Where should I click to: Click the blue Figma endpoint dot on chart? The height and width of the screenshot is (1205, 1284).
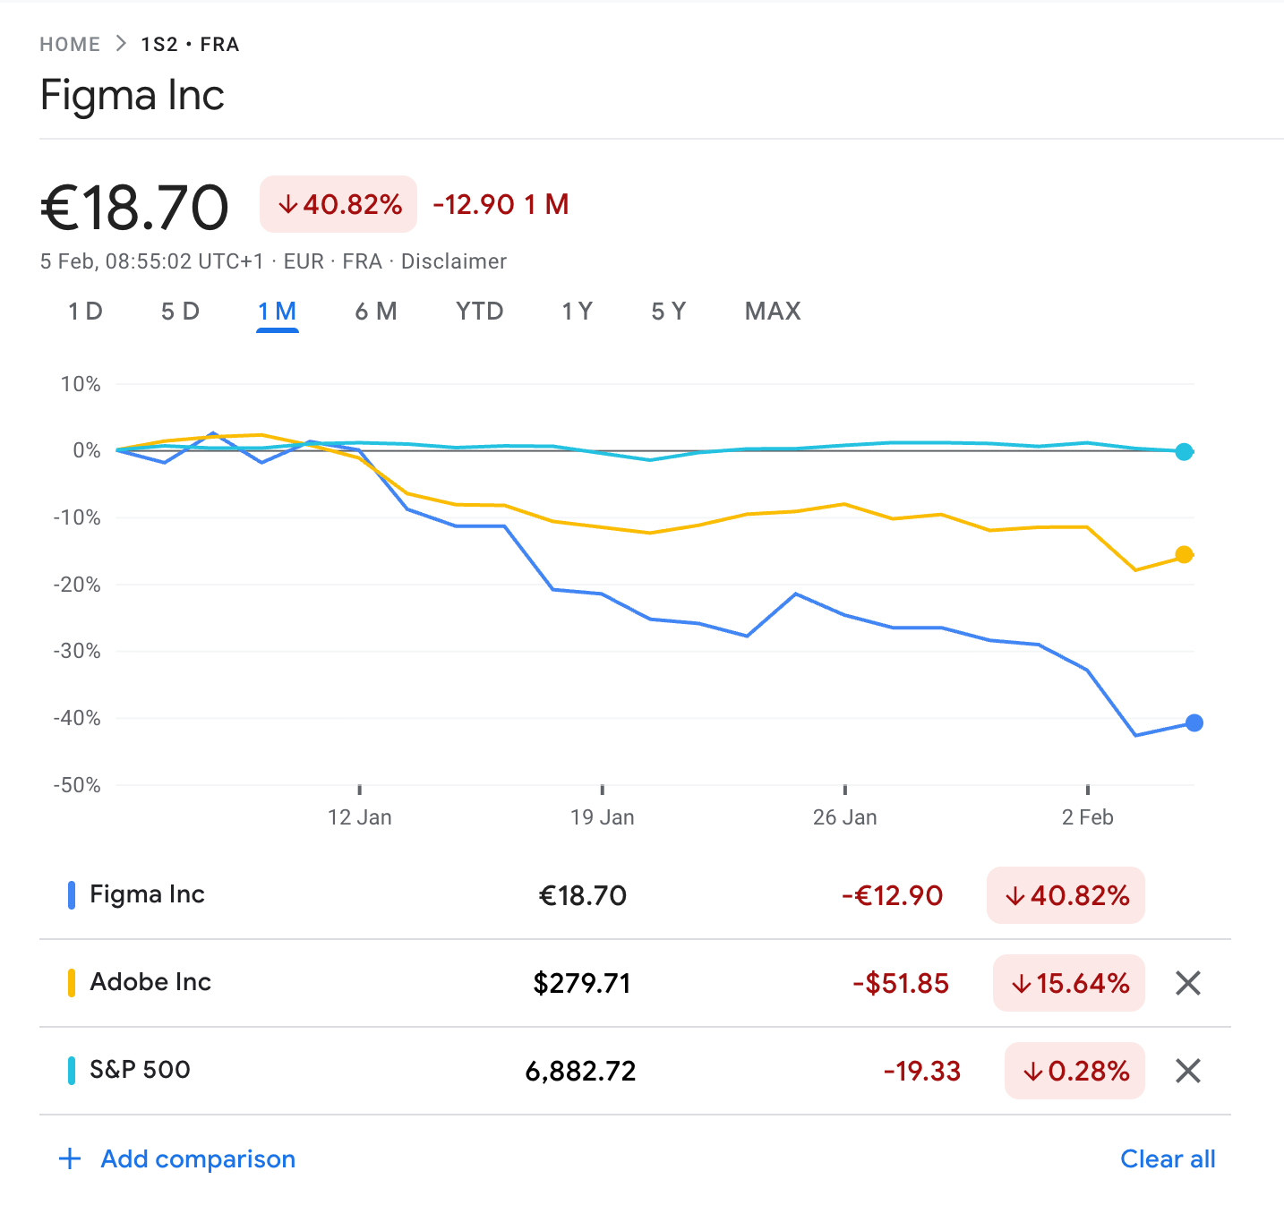1194,722
